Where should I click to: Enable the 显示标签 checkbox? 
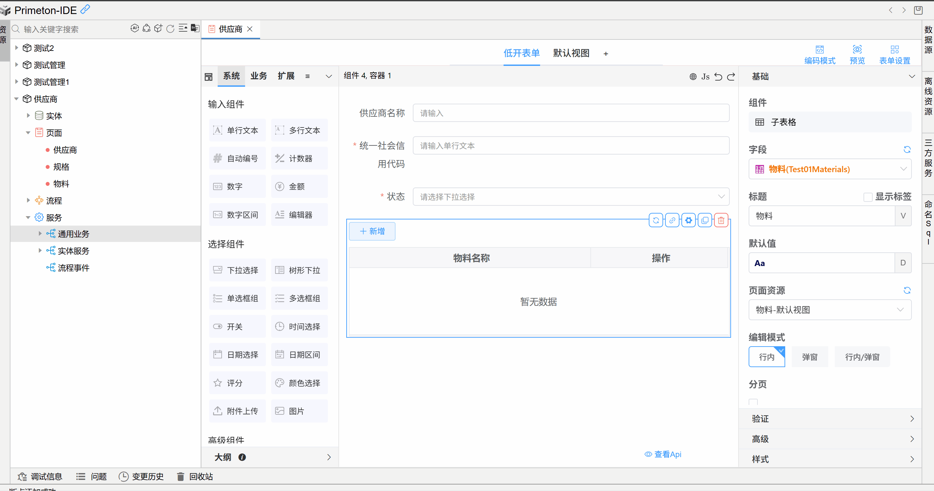point(868,197)
